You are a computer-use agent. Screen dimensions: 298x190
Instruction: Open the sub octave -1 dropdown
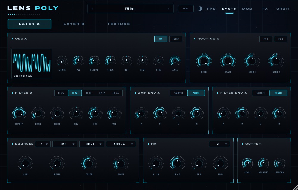click(x=43, y=144)
